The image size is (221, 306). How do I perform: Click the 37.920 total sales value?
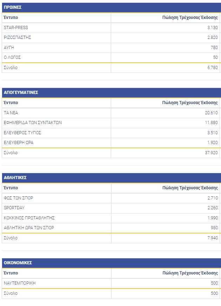212,153
